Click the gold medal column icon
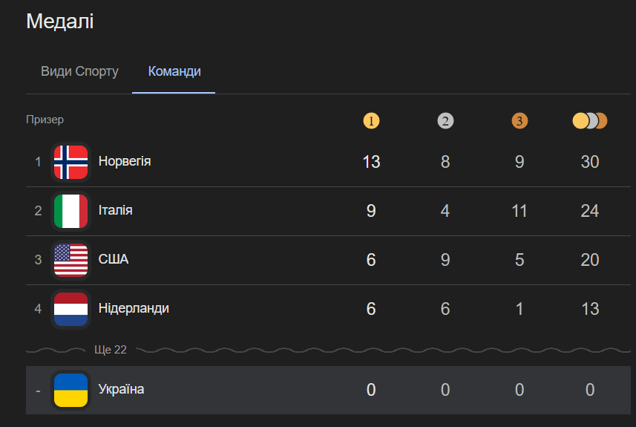This screenshot has height=427, width=636. [371, 120]
